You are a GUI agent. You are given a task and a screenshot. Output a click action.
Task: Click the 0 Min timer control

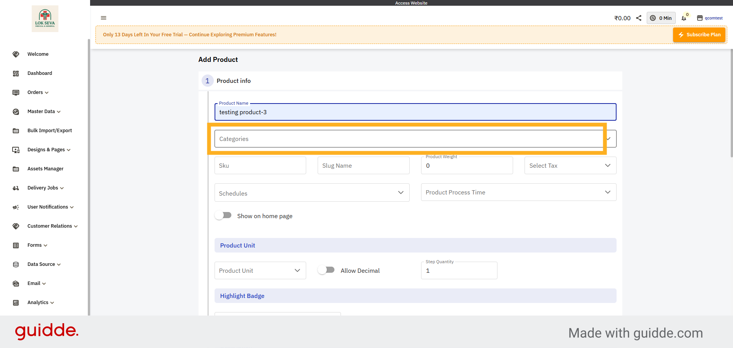coord(661,18)
